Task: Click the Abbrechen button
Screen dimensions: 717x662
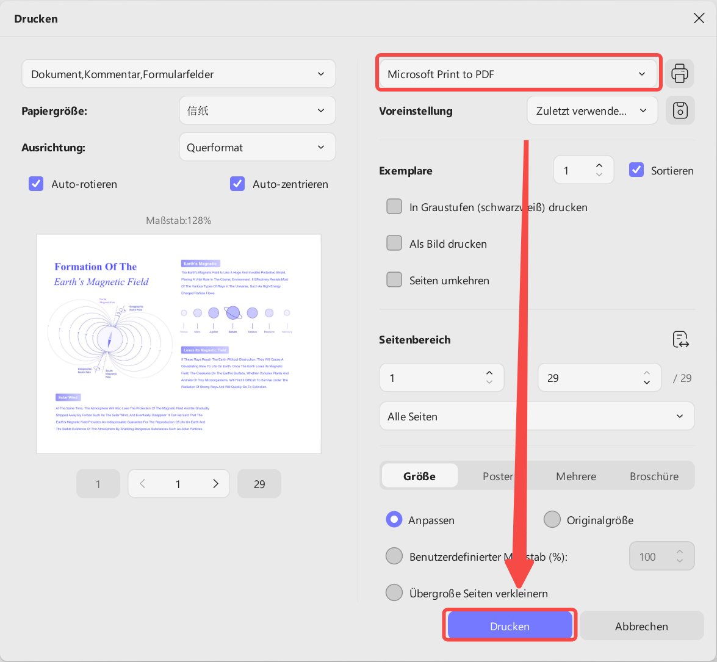Action: pyautogui.click(x=641, y=626)
